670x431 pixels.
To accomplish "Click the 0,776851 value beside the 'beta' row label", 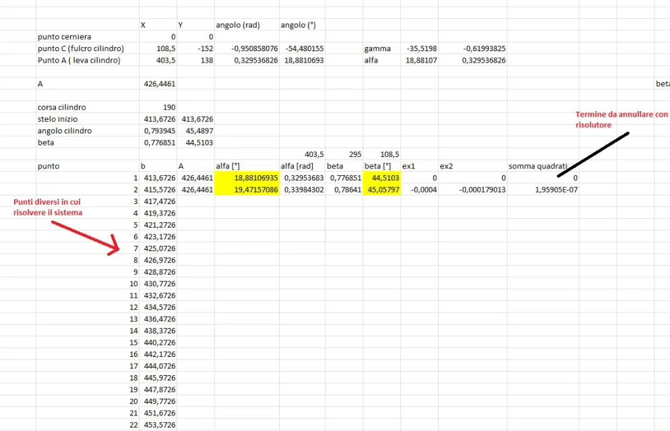I will (159, 143).
